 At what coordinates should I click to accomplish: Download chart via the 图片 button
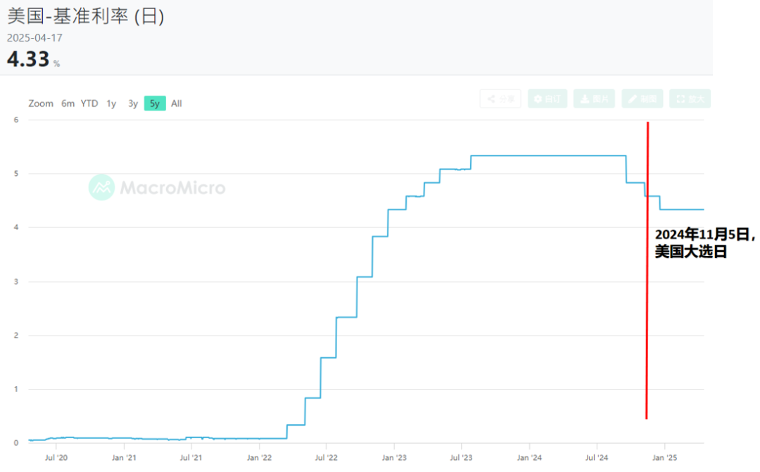pos(594,99)
